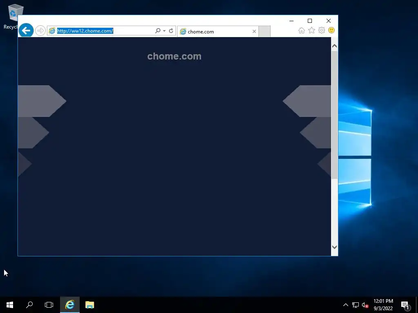Open the clock showing 12:01 PM
418x313 pixels.
[383, 305]
